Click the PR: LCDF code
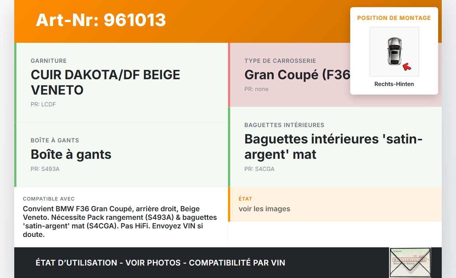This screenshot has height=278, width=456. pyautogui.click(x=43, y=105)
